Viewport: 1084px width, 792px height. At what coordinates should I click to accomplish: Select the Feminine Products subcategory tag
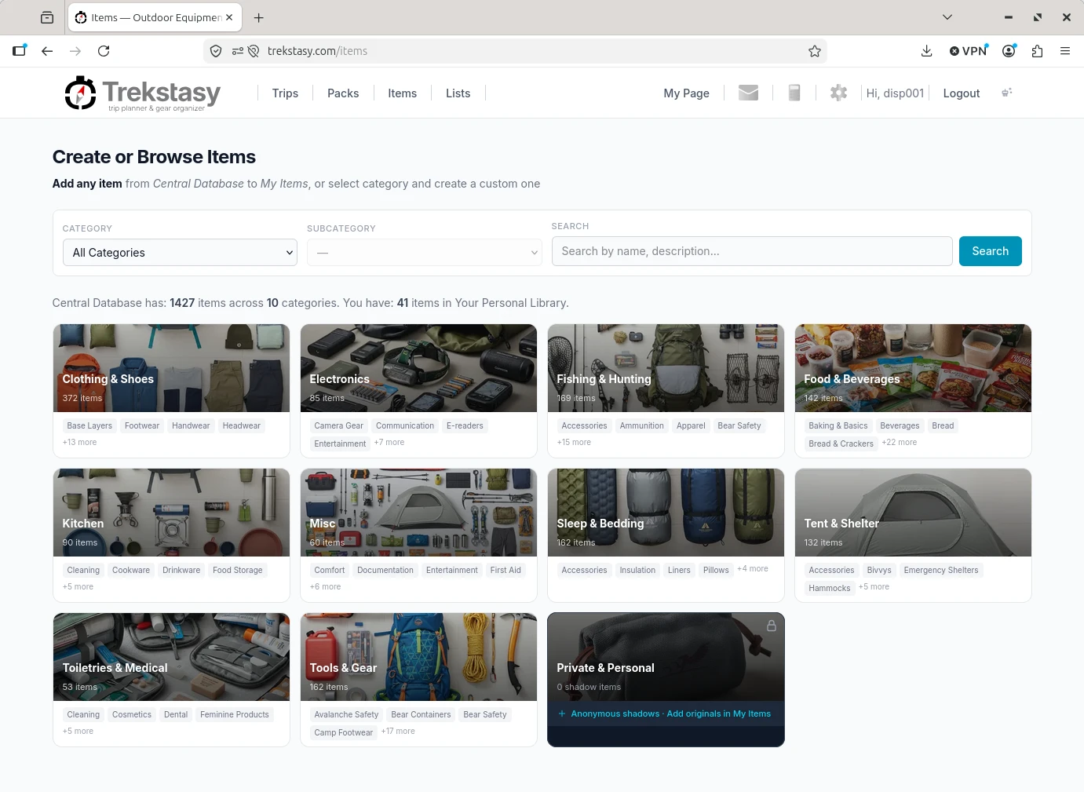click(235, 714)
